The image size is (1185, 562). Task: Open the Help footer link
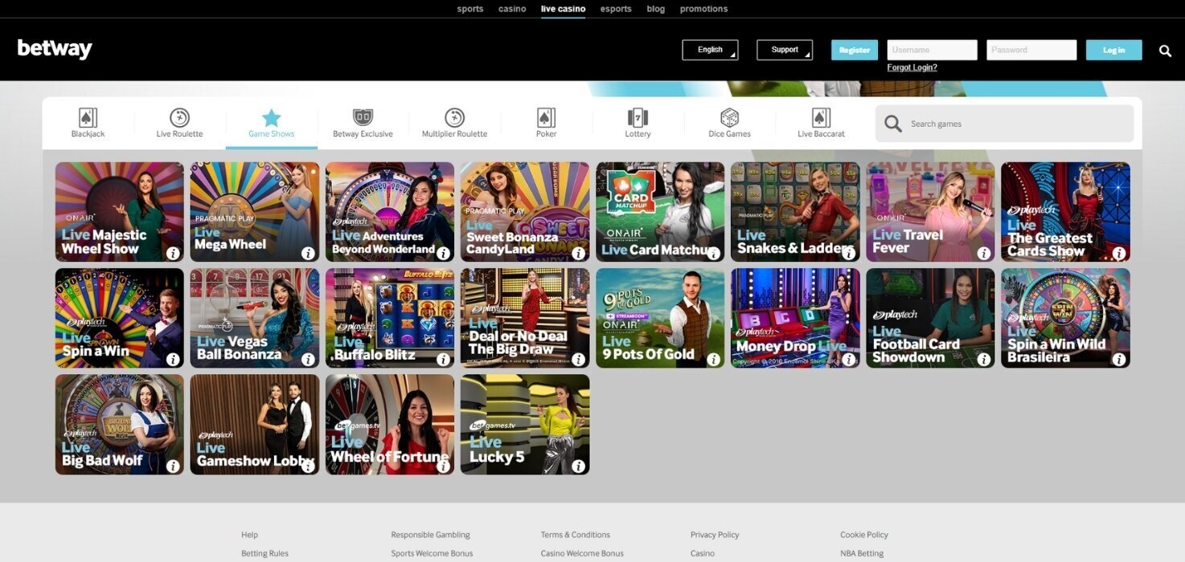coord(249,535)
